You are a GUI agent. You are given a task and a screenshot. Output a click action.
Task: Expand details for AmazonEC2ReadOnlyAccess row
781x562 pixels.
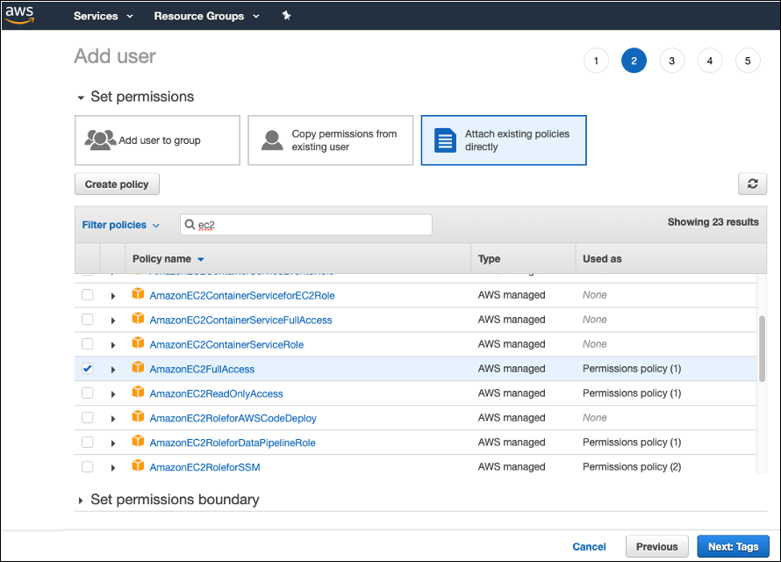(113, 394)
